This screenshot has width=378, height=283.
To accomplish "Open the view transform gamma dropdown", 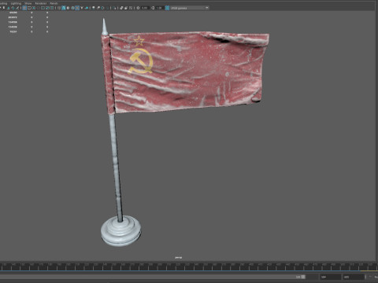I will click(x=189, y=8).
